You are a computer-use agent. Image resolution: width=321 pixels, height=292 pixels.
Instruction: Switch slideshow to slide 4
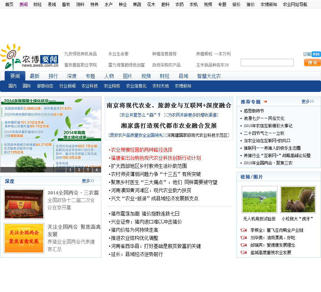pos(97,170)
